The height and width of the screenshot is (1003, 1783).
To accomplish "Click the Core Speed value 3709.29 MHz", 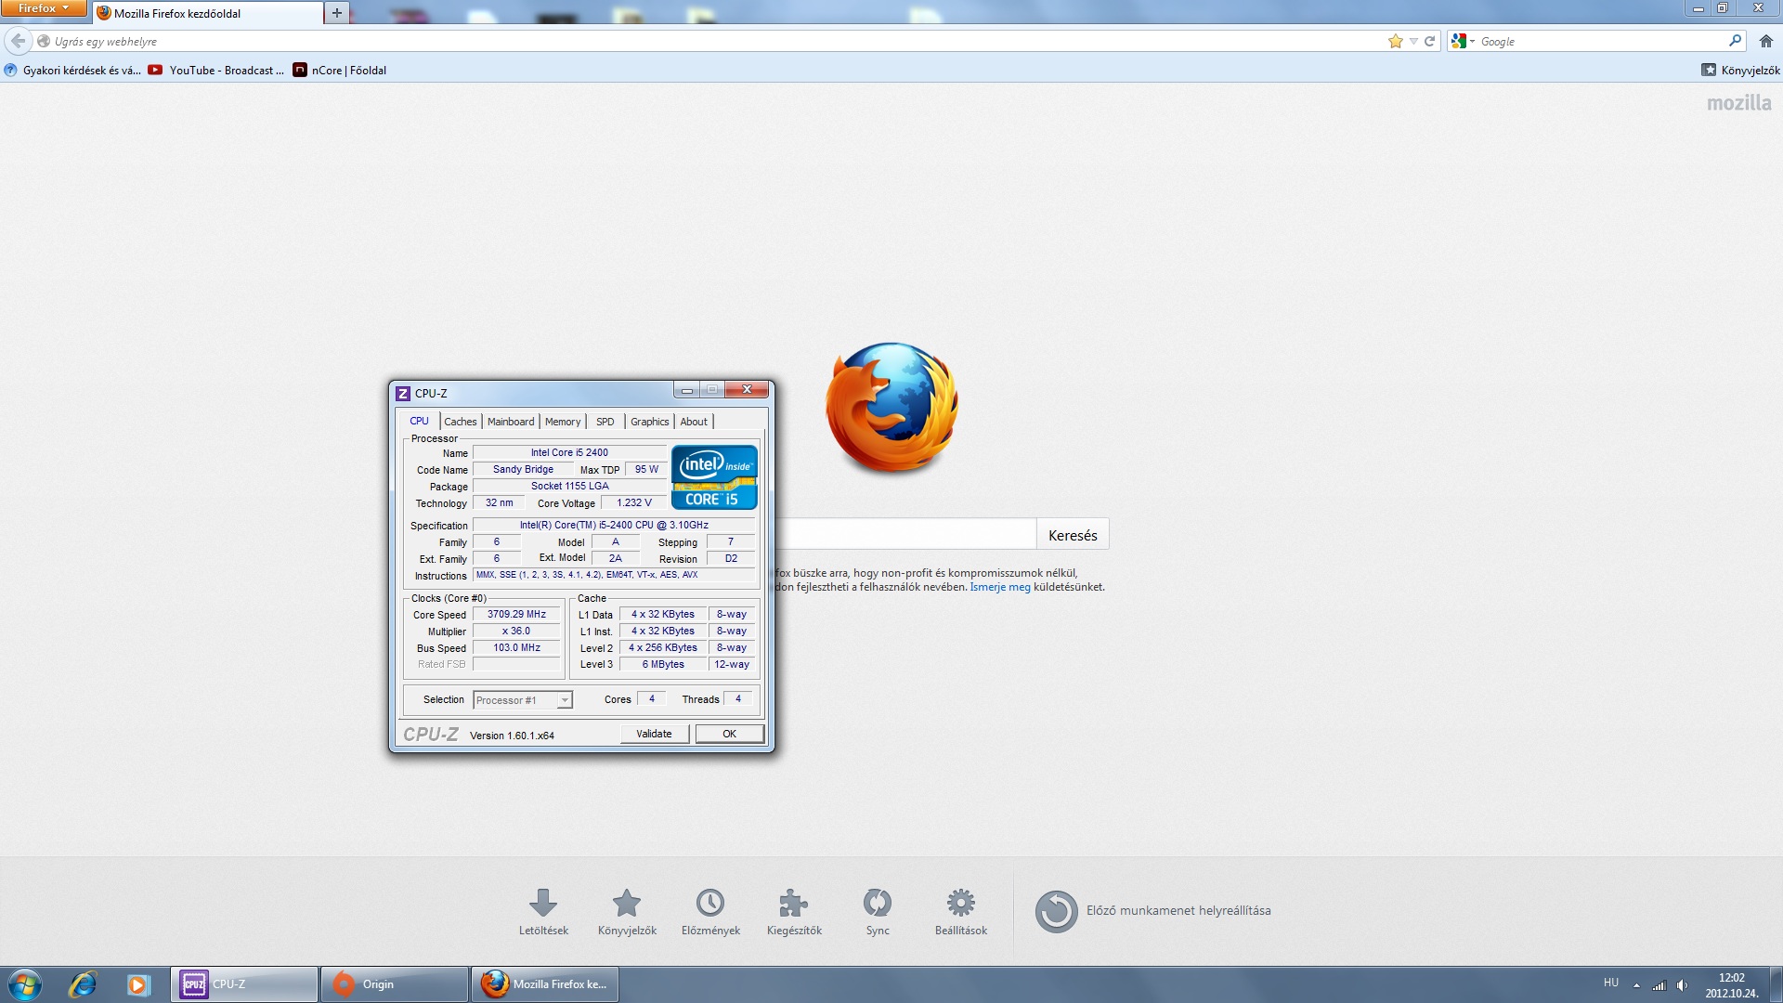I will point(516,615).
